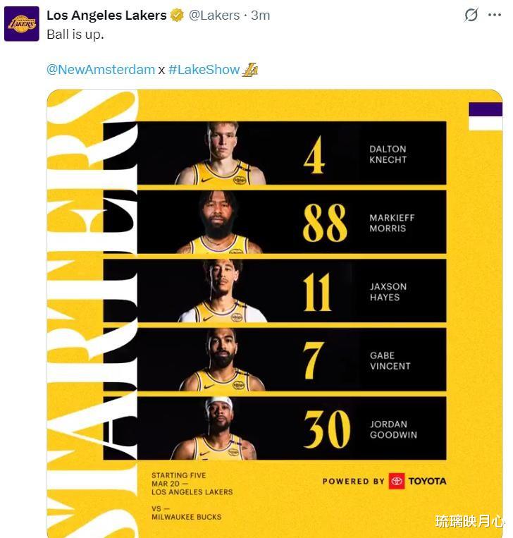Open the Lakers profile avatar

(x=21, y=23)
